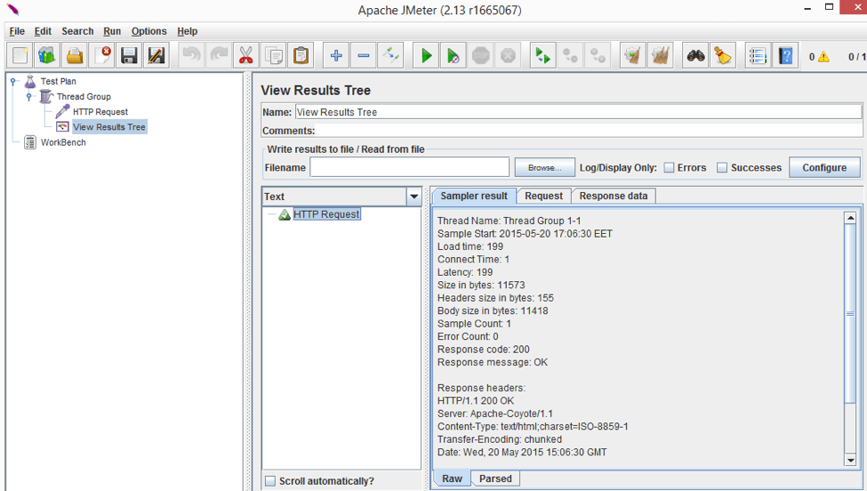Viewport: 867px width, 491px height.
Task: Click the warning triangle error count icon
Action: tap(823, 56)
